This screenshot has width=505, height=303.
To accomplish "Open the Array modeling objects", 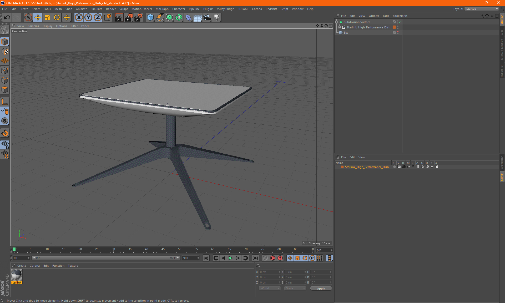I will [x=179, y=17].
